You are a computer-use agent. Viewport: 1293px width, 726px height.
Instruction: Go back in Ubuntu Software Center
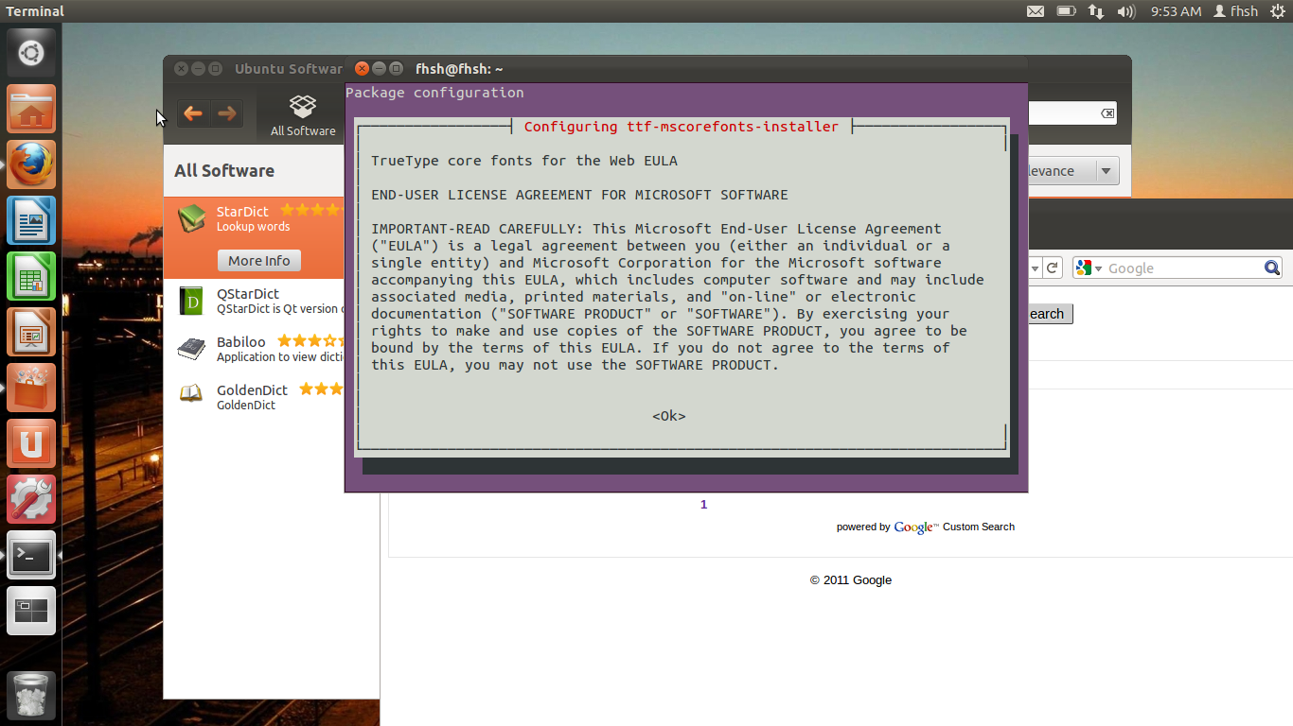pos(193,114)
